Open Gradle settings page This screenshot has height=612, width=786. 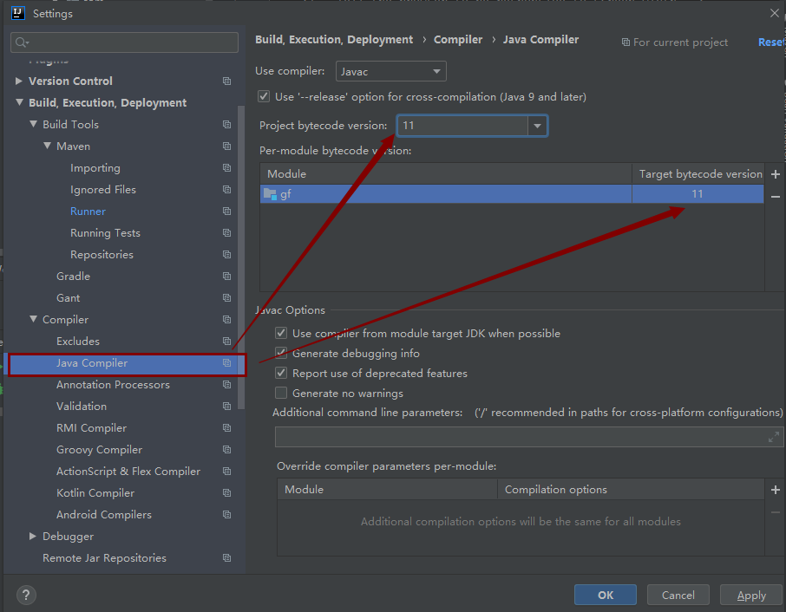click(73, 277)
